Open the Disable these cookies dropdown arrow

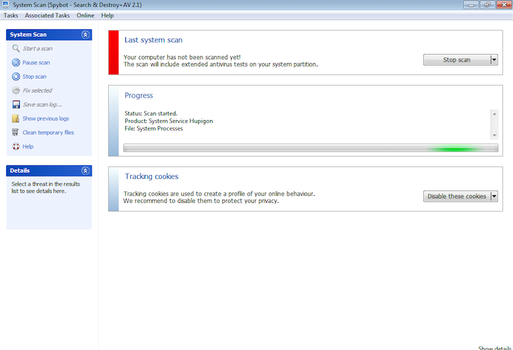(494, 196)
